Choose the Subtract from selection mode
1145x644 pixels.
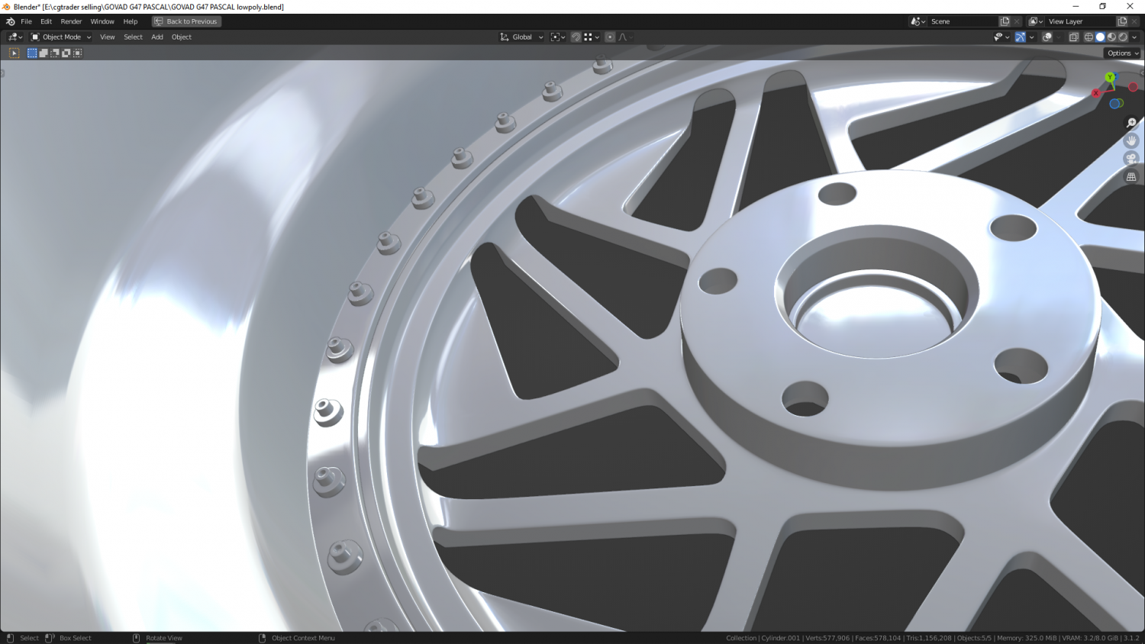[x=55, y=53]
